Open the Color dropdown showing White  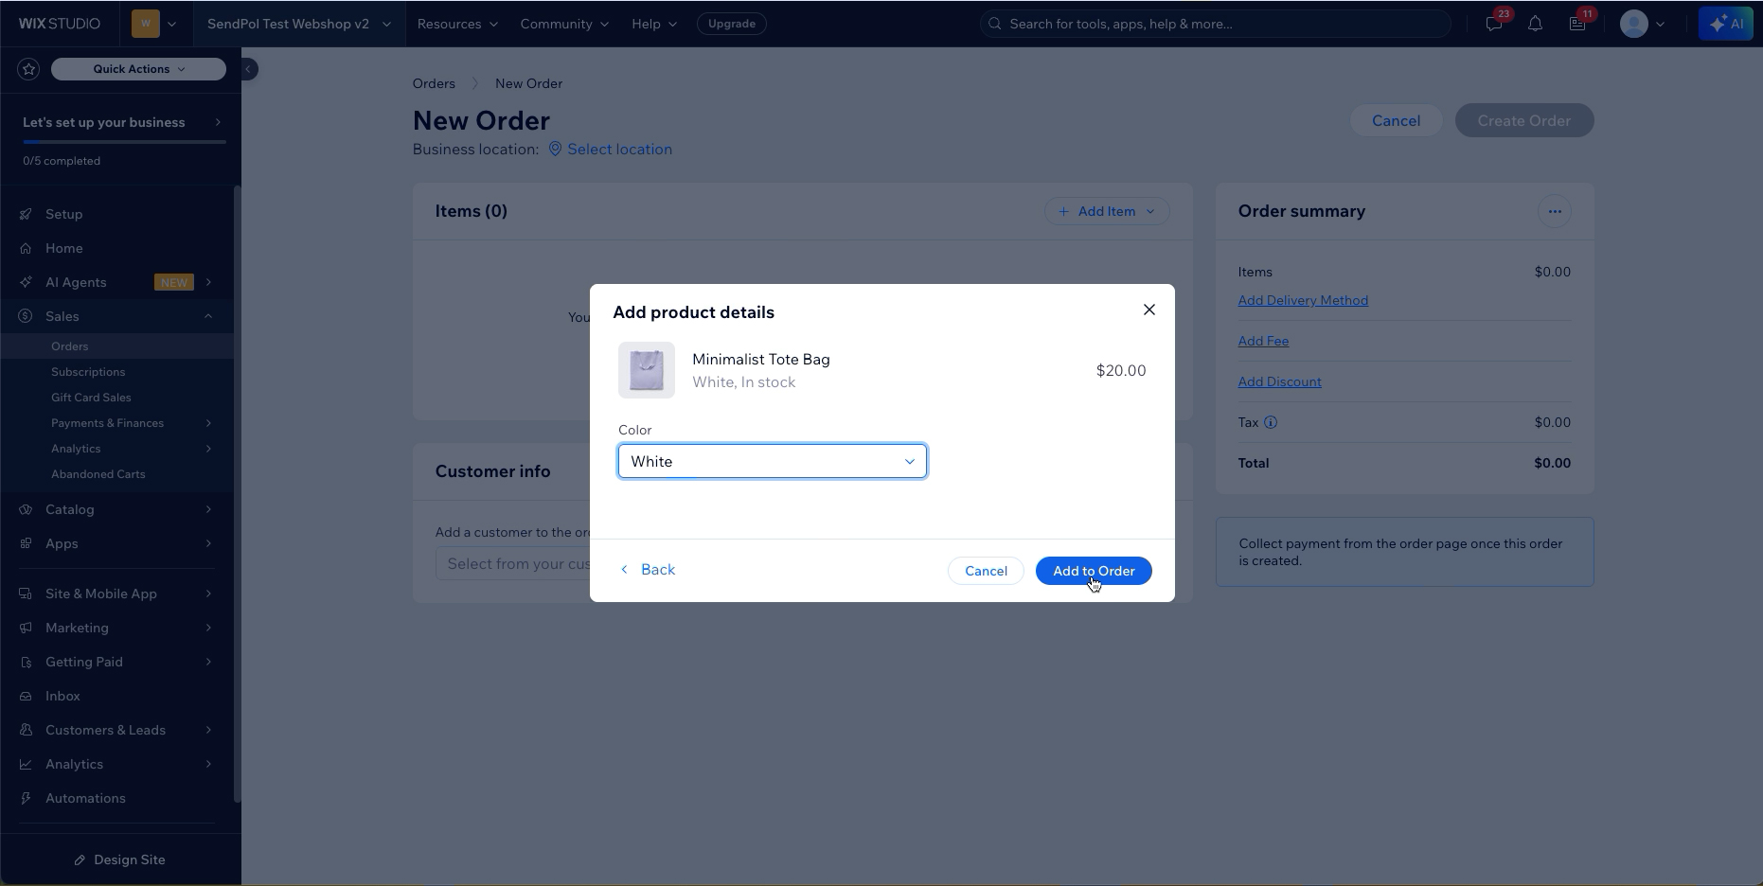pyautogui.click(x=773, y=462)
